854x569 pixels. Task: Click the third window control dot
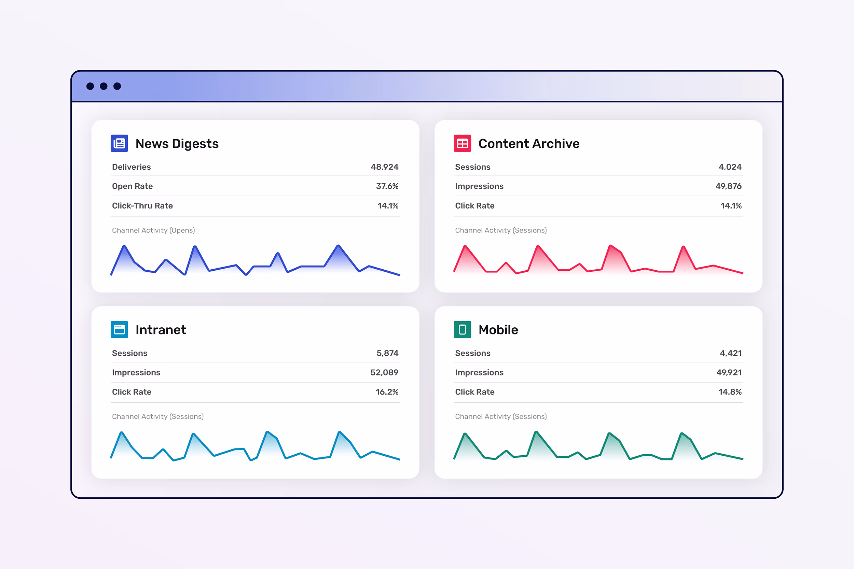[x=118, y=86]
